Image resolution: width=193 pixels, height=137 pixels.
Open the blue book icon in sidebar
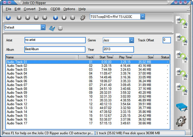click(182, 107)
